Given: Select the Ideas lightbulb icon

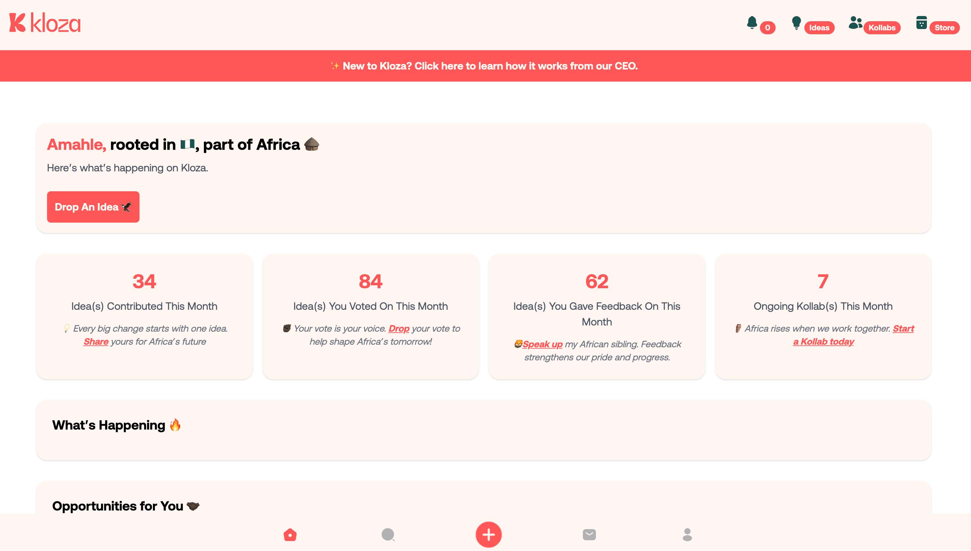Looking at the screenshot, I should click(797, 23).
